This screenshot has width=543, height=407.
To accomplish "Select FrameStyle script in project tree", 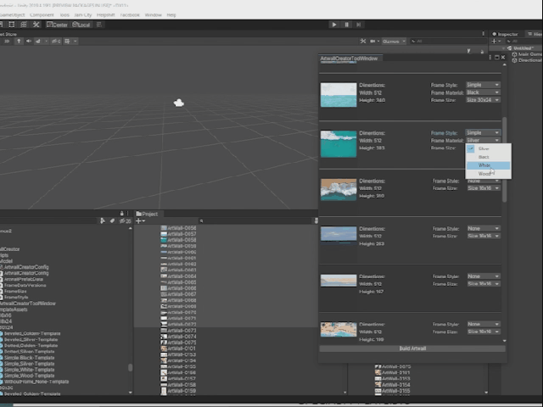I will (x=14, y=298).
